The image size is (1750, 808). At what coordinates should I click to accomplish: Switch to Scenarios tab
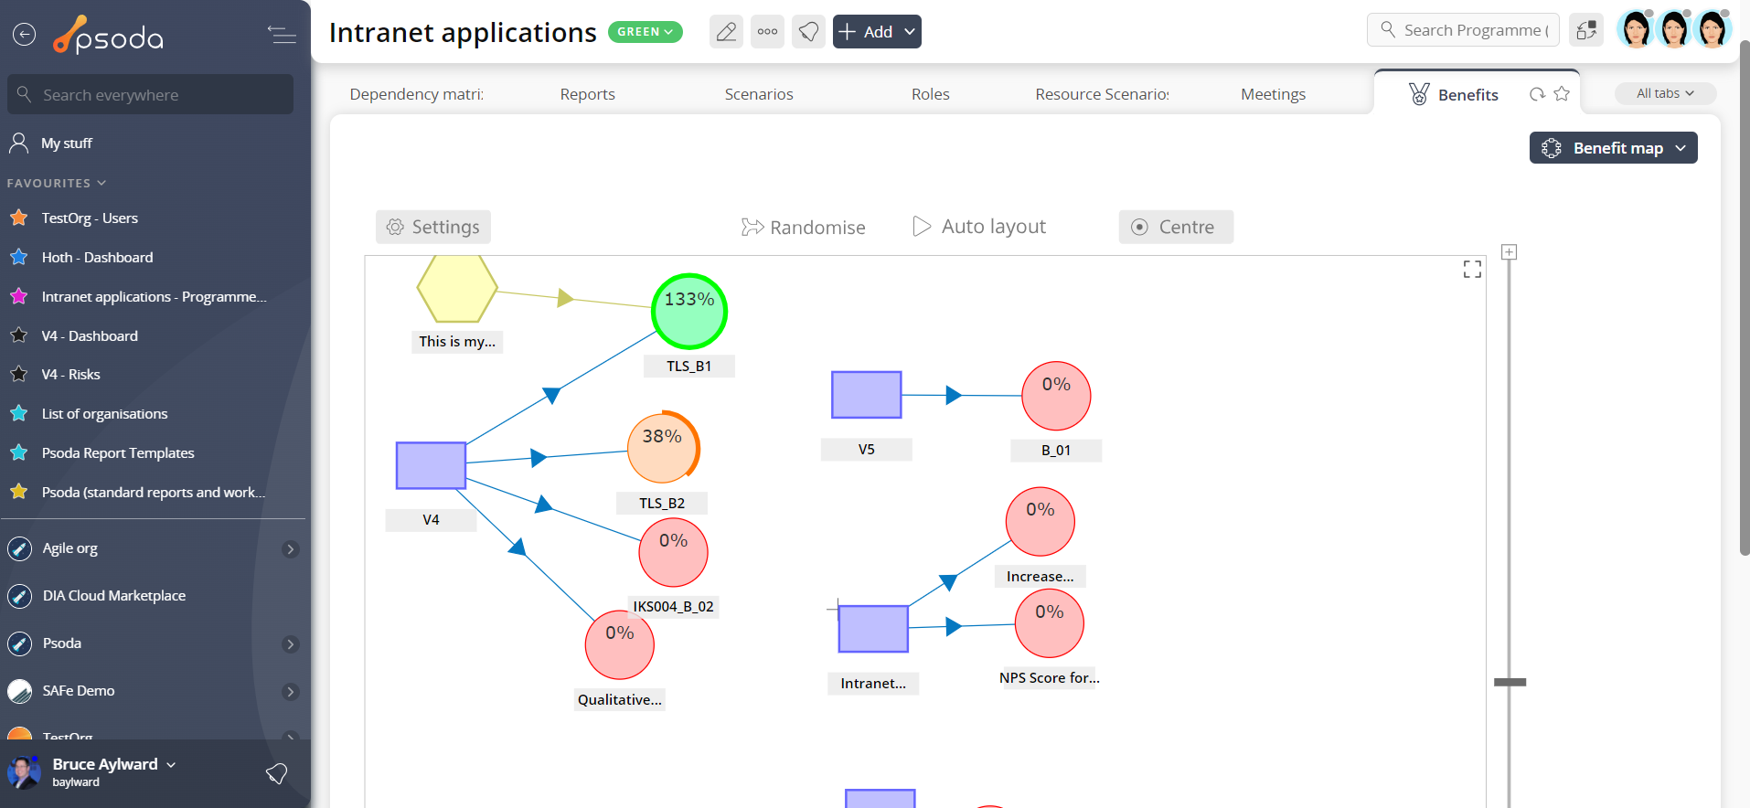click(x=759, y=94)
